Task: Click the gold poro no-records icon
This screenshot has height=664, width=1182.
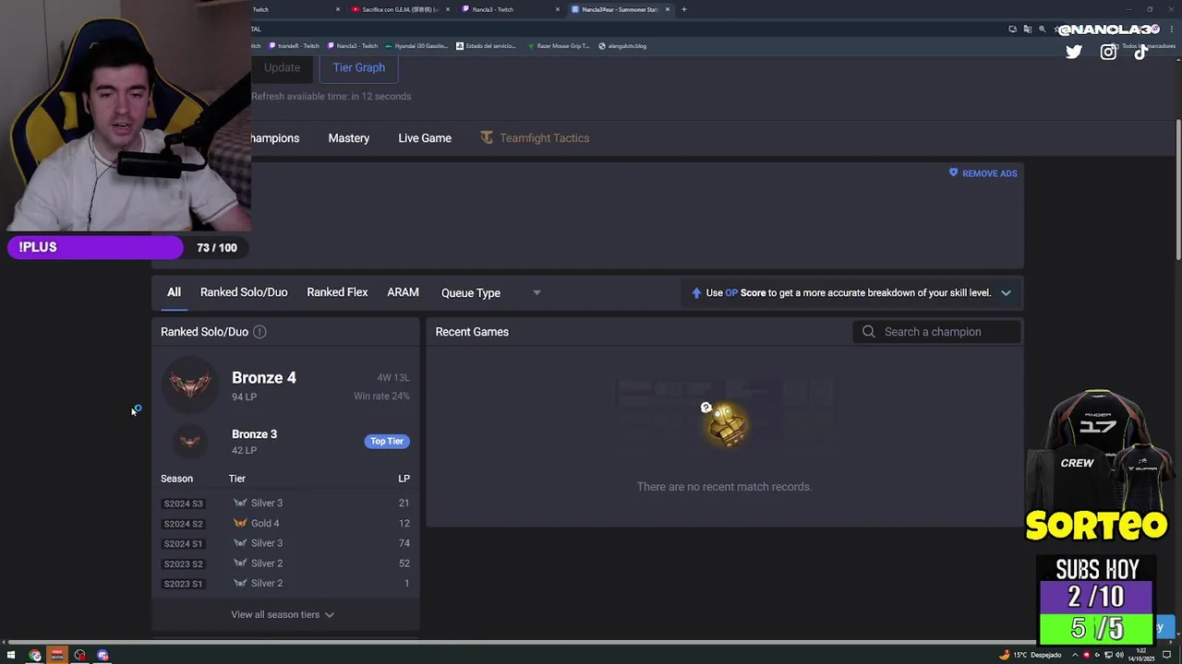Action: point(724,424)
